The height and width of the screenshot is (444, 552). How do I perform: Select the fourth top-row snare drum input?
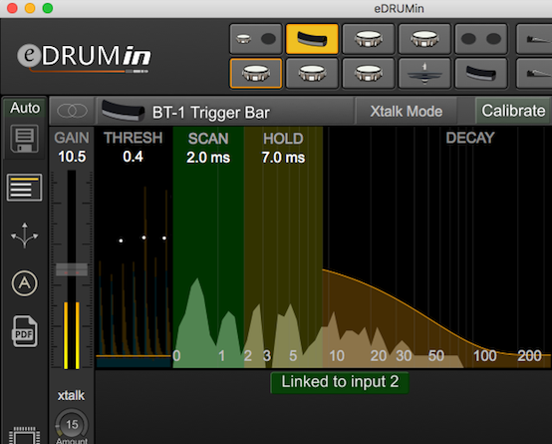coord(424,39)
